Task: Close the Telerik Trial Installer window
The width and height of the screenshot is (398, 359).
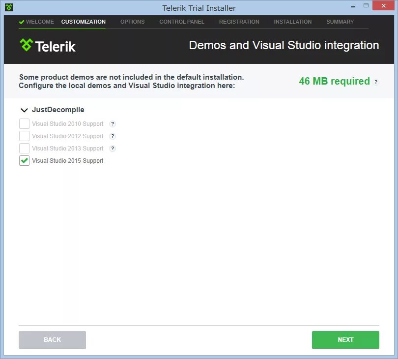Action: [384, 5]
